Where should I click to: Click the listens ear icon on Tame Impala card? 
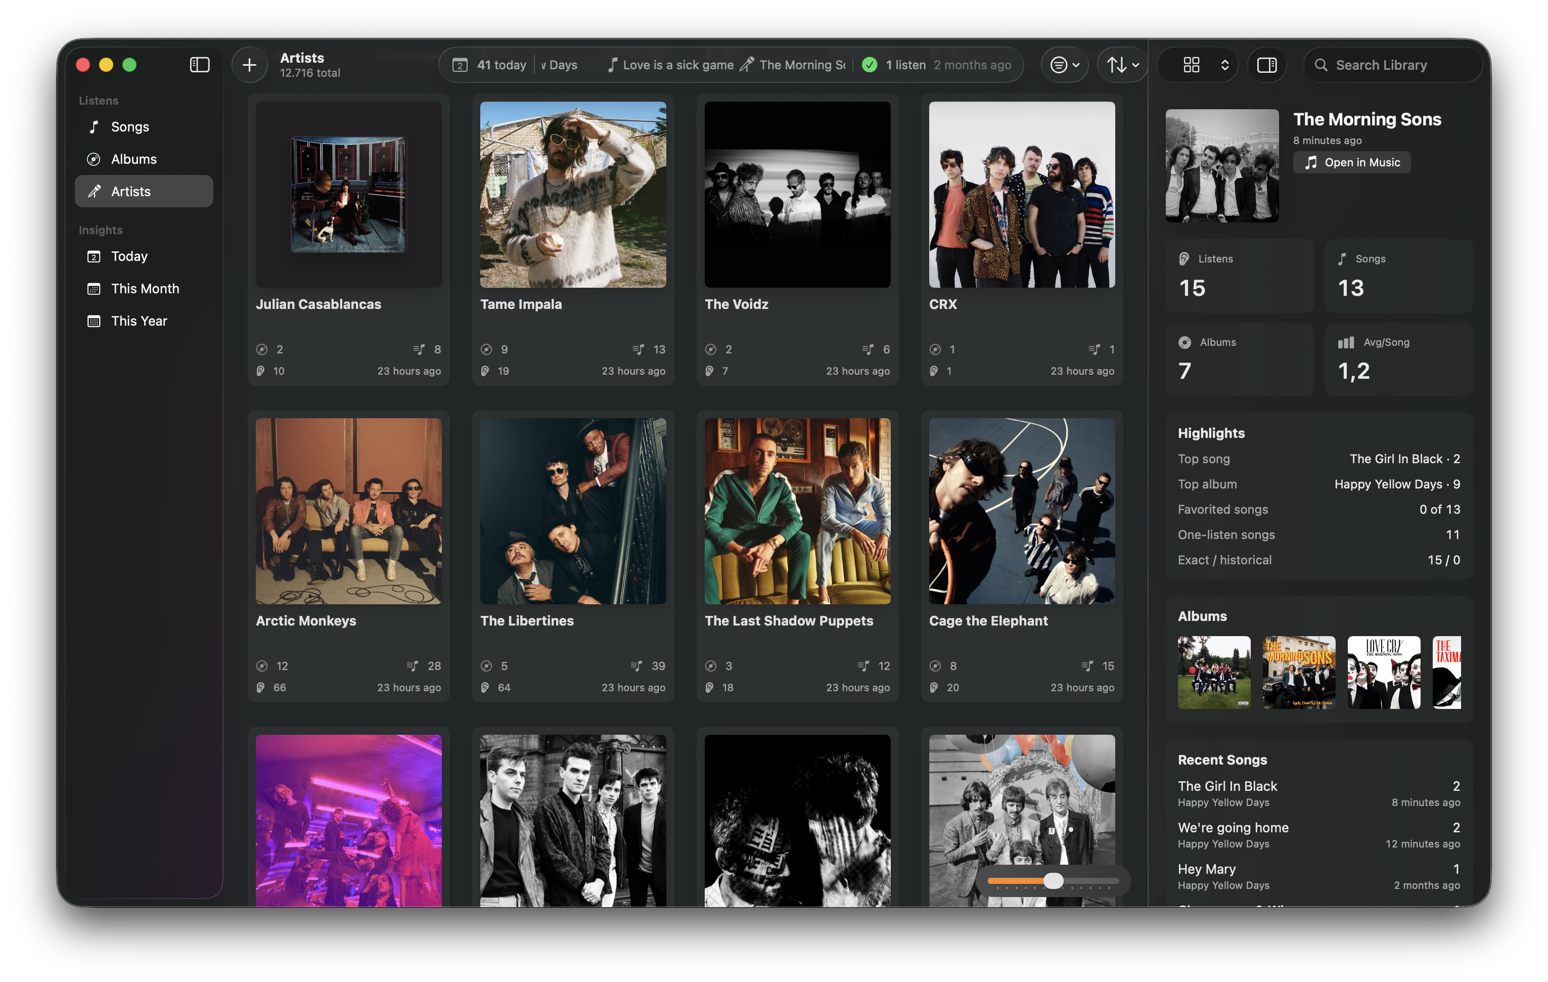(x=485, y=371)
